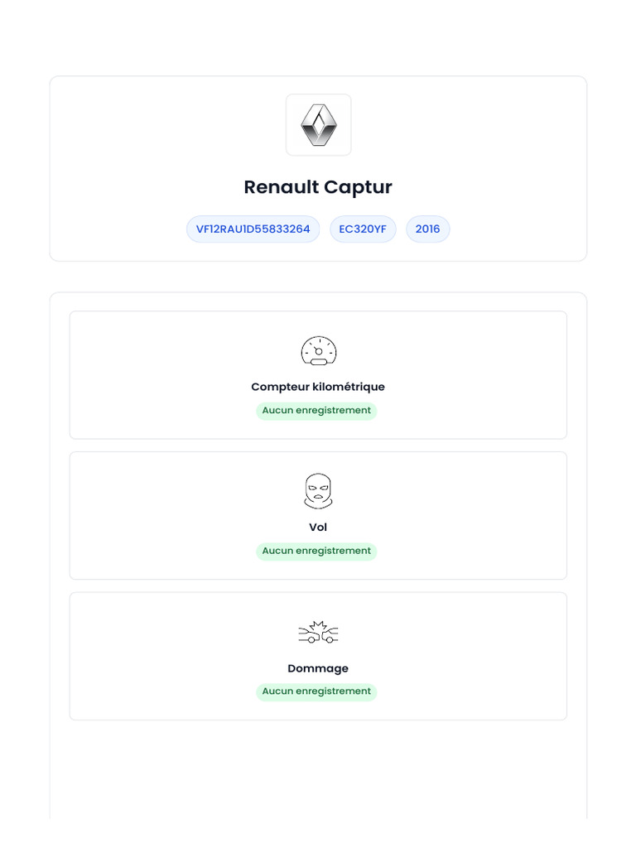This screenshot has width=636, height=848.
Task: Click the Renault logo thumbnail frame
Action: pyautogui.click(x=319, y=125)
